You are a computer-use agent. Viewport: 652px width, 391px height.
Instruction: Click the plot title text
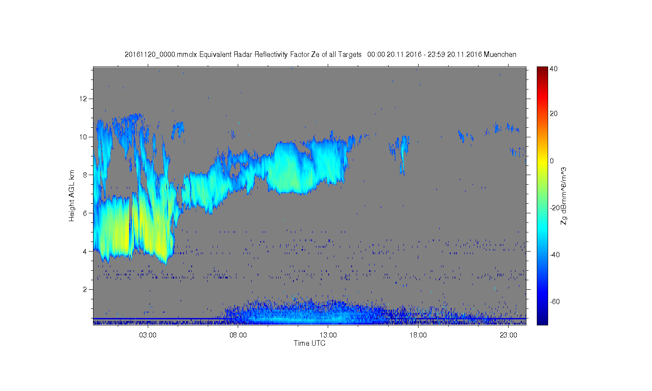(x=320, y=55)
